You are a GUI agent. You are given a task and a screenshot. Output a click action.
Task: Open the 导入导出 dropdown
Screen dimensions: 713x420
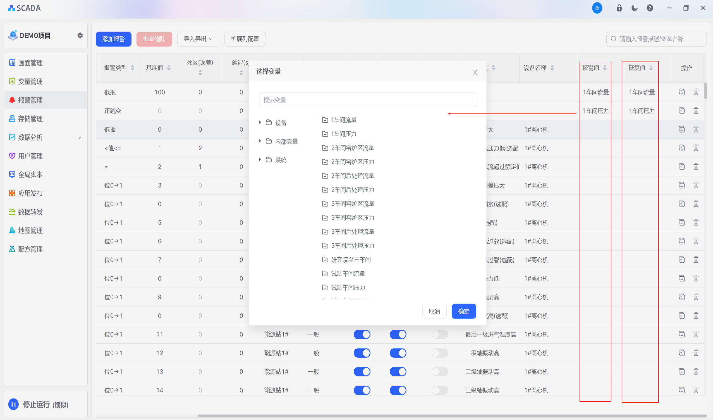[x=198, y=39]
